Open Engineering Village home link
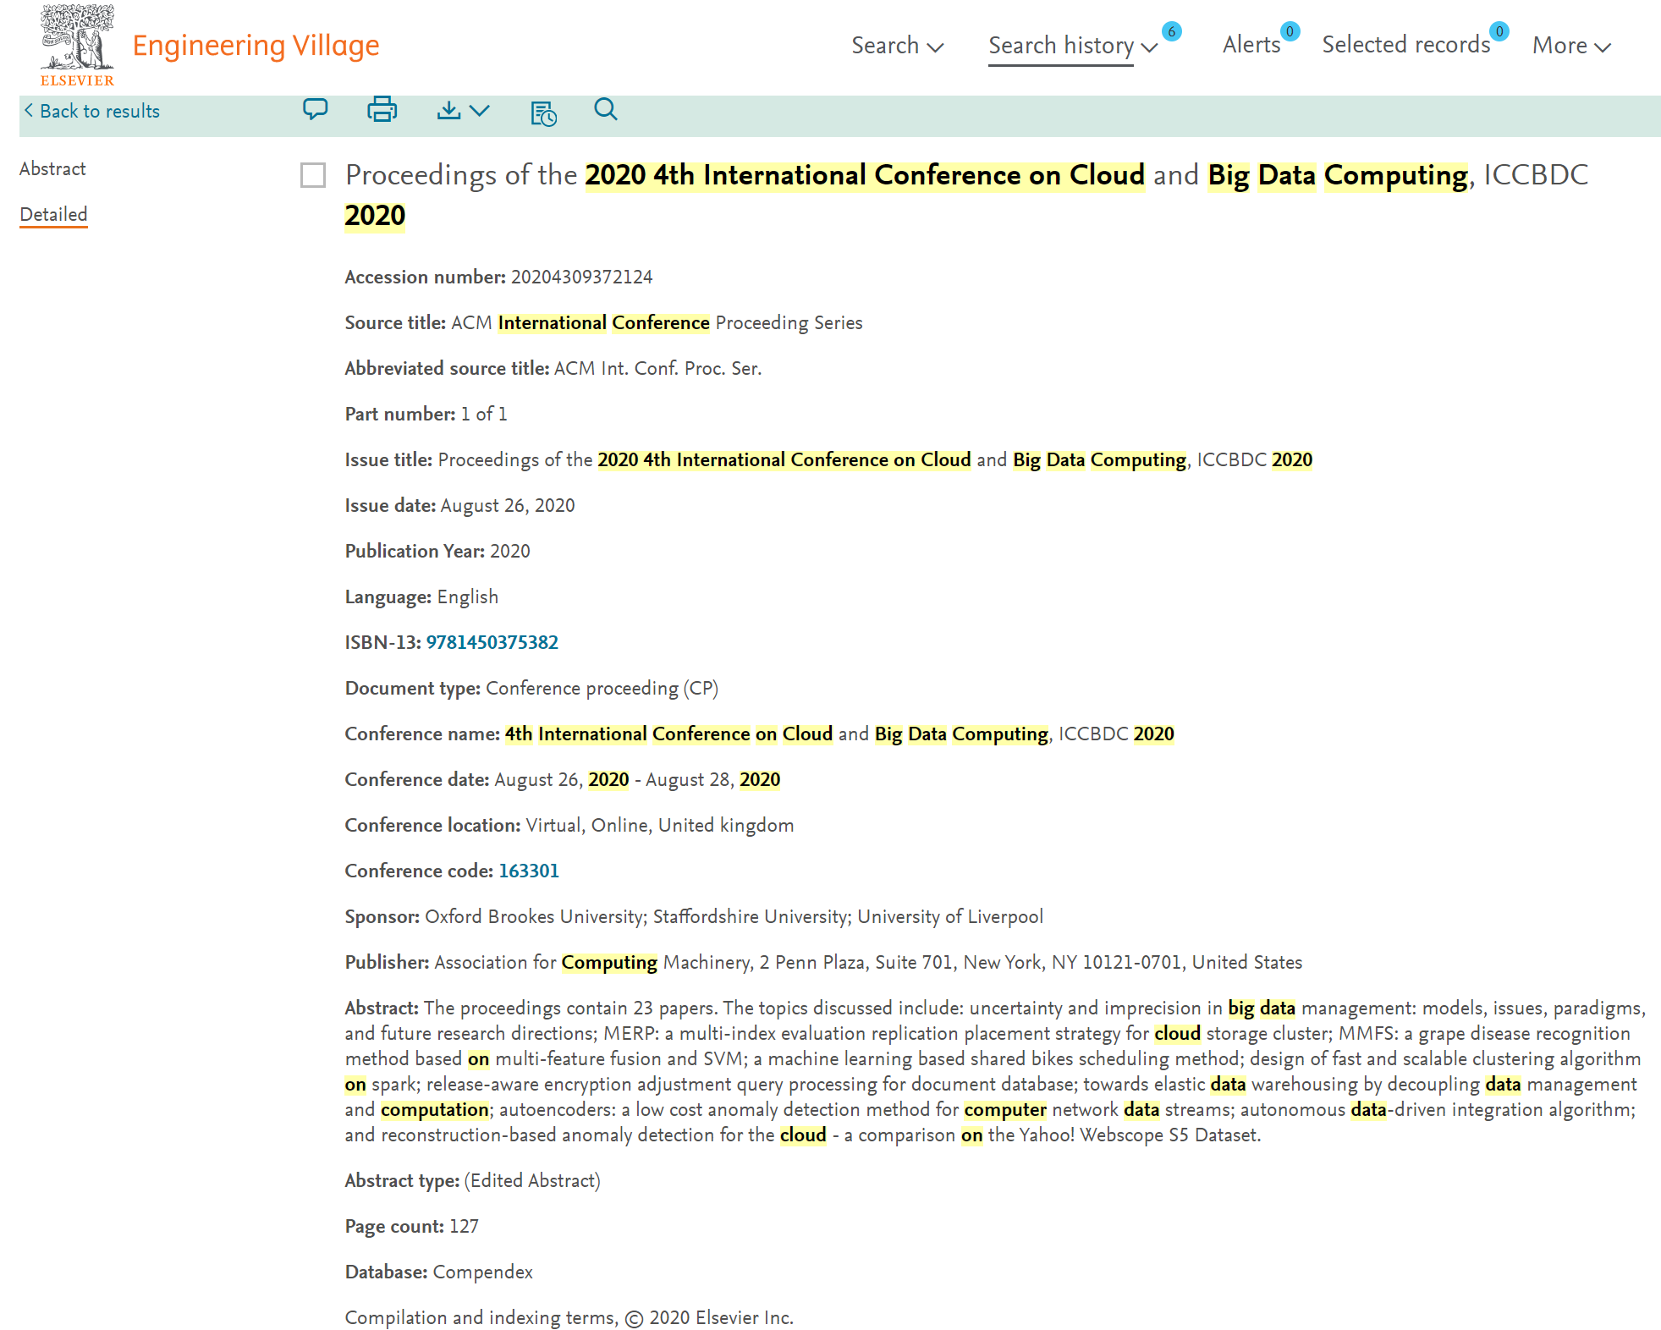The image size is (1661, 1330). (x=256, y=45)
